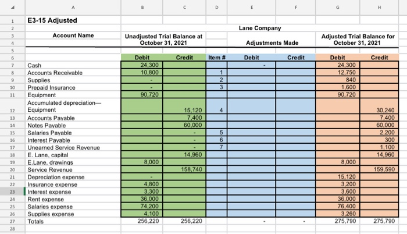
Task: Select the 'Supplies expense' cell
Action: click(x=73, y=214)
